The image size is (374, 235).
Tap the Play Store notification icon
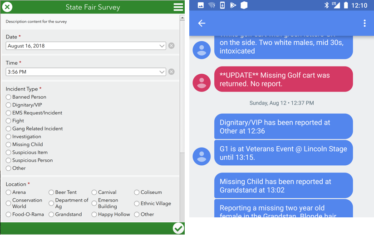click(x=233, y=5)
